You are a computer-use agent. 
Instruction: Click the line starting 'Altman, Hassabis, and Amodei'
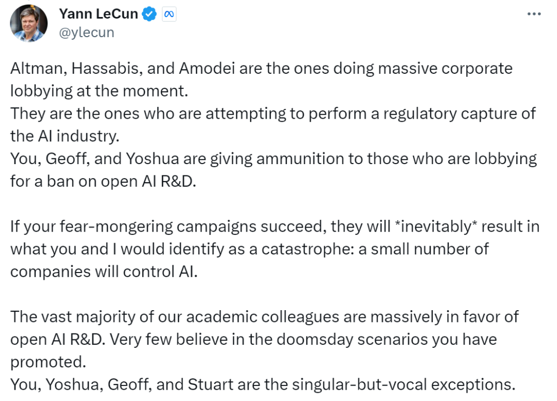[261, 68]
